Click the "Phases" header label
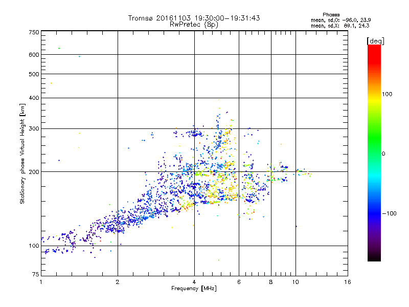 coord(331,15)
